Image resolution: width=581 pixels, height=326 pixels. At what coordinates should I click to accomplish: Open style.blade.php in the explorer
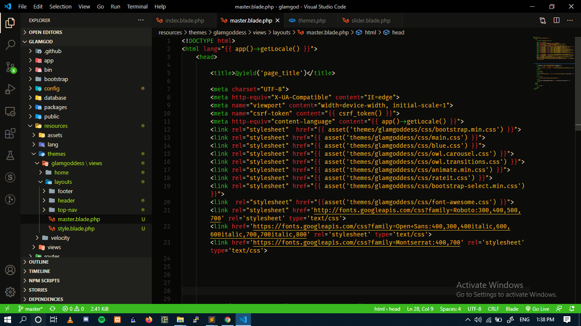(86, 228)
